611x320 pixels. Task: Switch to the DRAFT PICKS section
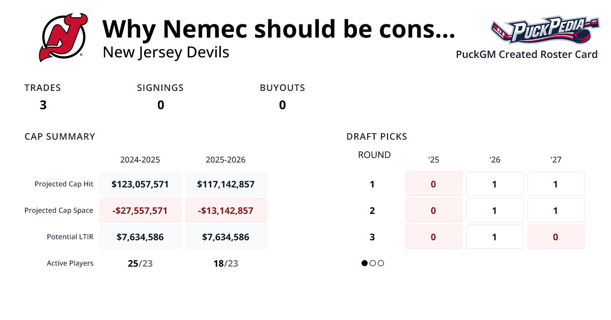tap(377, 136)
